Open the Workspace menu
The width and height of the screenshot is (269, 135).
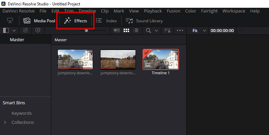click(234, 11)
